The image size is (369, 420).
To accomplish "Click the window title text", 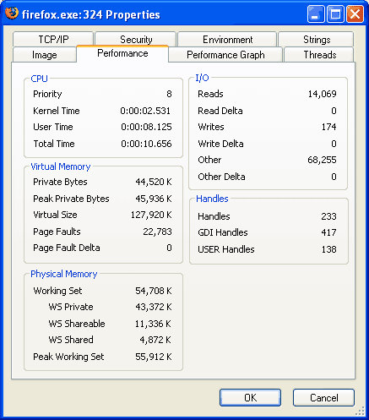I will click(91, 14).
